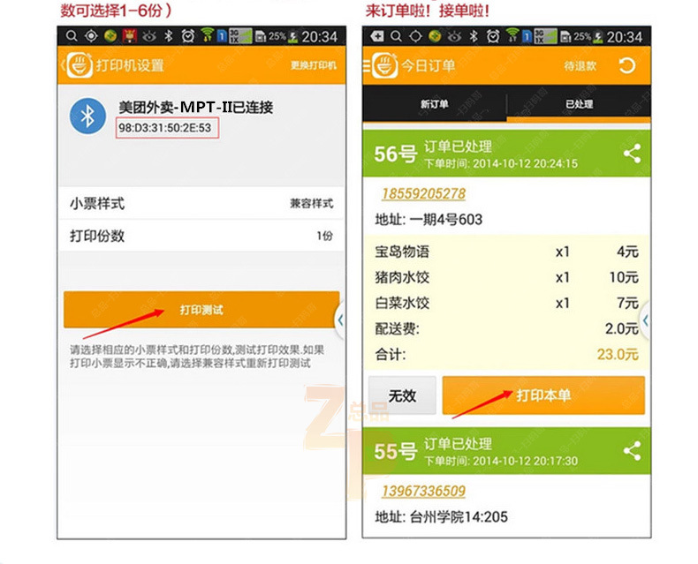Screen dimensions: 698x564
Task: Open side drawer handle on printer settings screen
Action: click(340, 320)
